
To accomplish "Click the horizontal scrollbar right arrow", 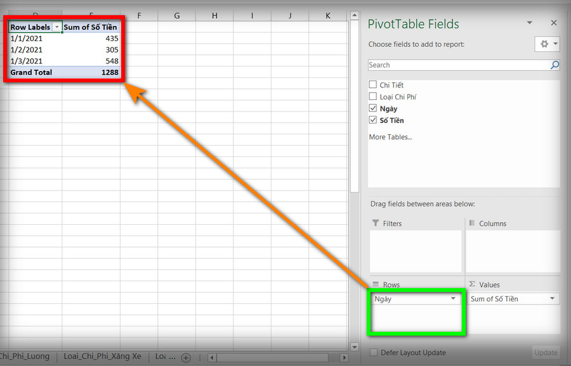I will [344, 358].
